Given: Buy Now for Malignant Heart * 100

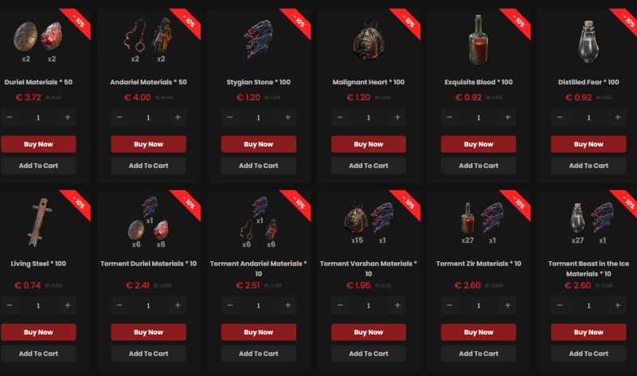Looking at the screenshot, I should click(369, 144).
